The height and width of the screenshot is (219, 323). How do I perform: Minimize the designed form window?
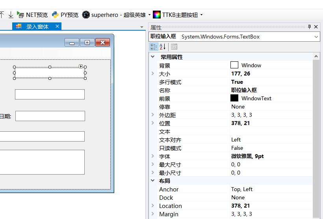72,42
